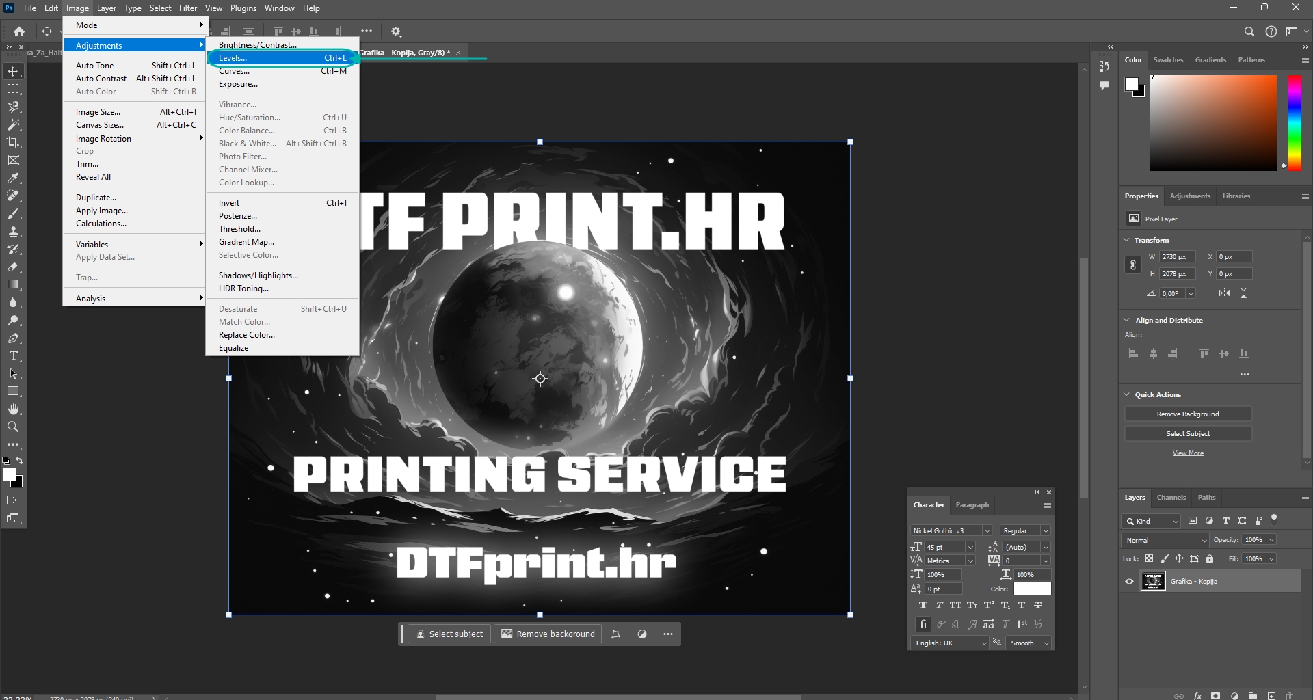
Task: Select the Crop tool
Action: pos(13,143)
